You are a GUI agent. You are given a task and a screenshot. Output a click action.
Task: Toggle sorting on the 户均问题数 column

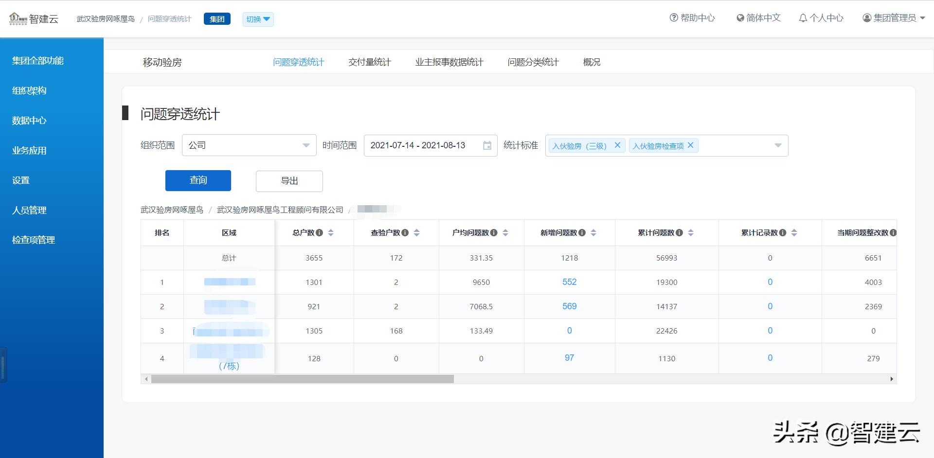(505, 232)
